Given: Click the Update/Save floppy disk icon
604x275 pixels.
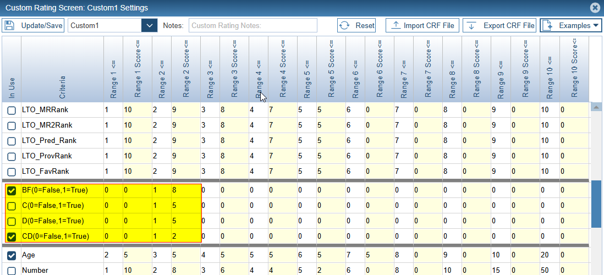Looking at the screenshot, I should click(10, 25).
